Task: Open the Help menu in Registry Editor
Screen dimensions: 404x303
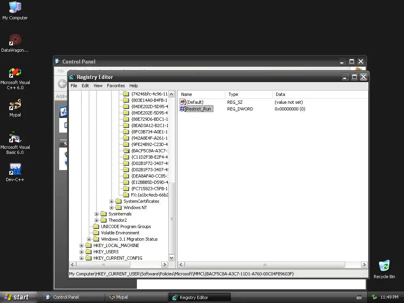Action: pyautogui.click(x=133, y=86)
